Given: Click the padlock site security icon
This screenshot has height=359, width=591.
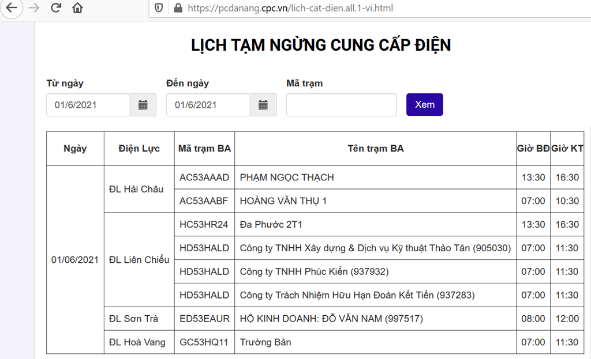Looking at the screenshot, I should pos(178,8).
